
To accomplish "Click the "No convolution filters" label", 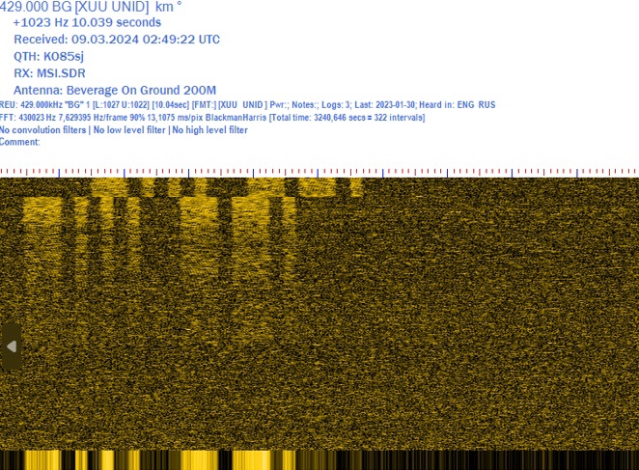I will tap(42, 130).
